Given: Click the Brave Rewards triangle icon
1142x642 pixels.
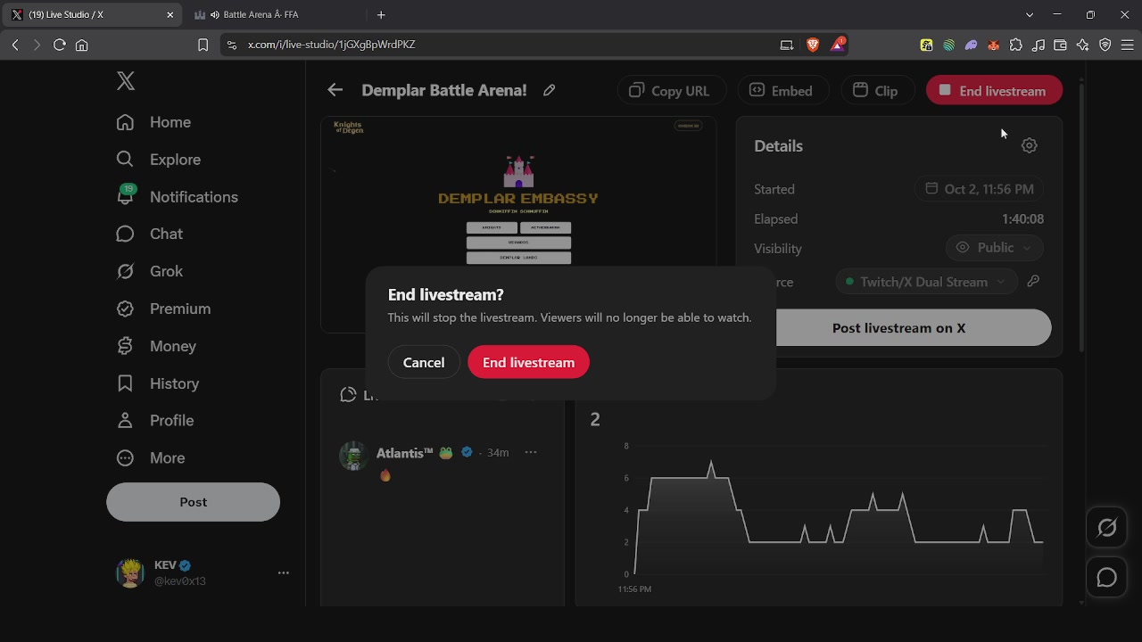Looking at the screenshot, I should click(838, 45).
